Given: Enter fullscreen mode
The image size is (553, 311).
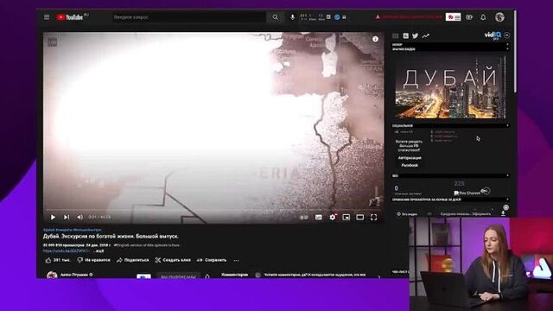Looking at the screenshot, I should click(373, 217).
